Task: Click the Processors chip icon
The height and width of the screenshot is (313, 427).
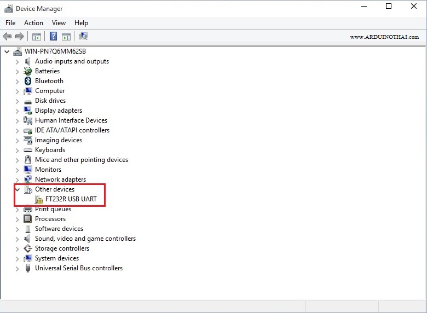Action: pos(28,218)
